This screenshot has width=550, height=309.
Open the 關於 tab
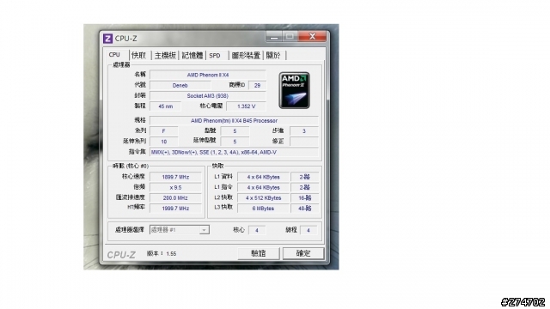point(273,55)
